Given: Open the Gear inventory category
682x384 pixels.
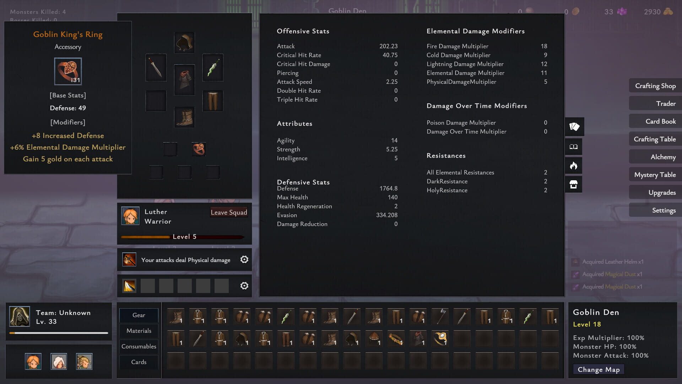Looking at the screenshot, I should tap(139, 315).
